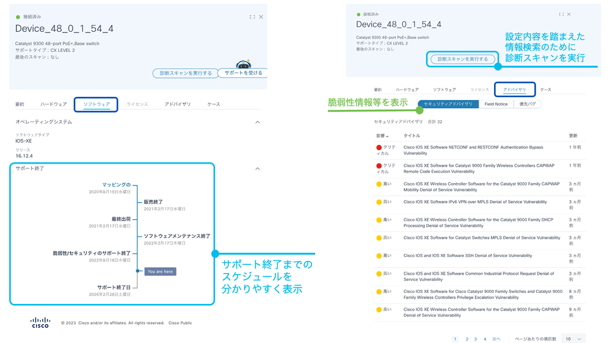Screen dimensions: 610x343
Task: Switch to Field Notice filter
Action: point(496,104)
